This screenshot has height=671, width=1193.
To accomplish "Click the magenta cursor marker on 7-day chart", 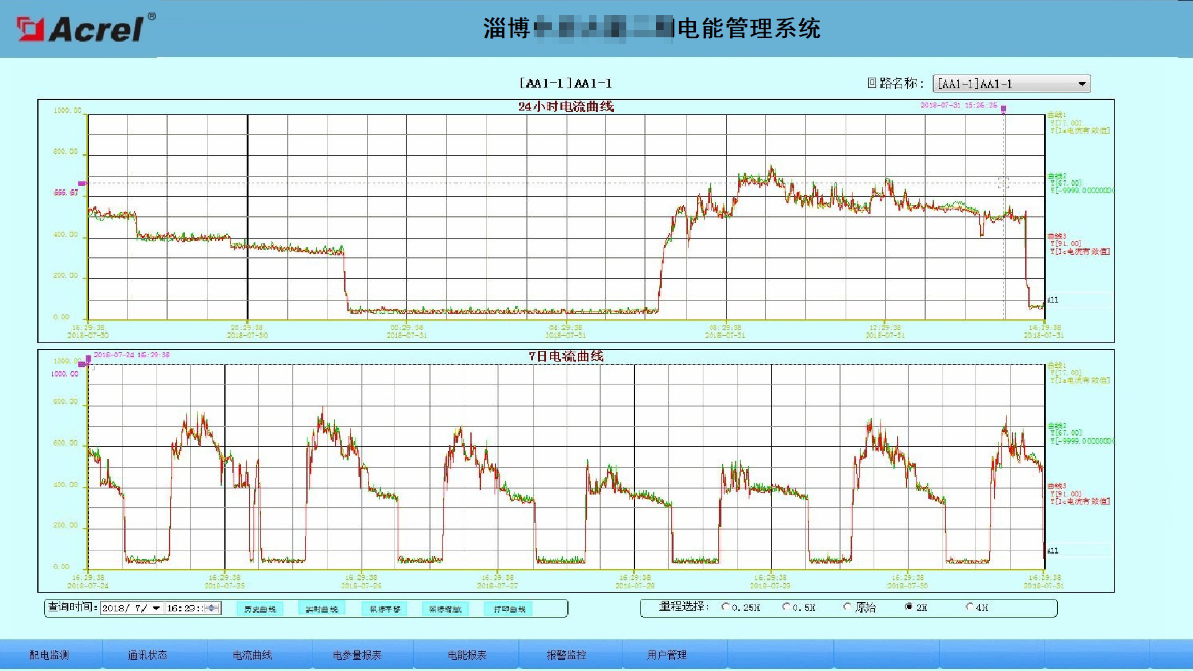I will click(x=88, y=358).
